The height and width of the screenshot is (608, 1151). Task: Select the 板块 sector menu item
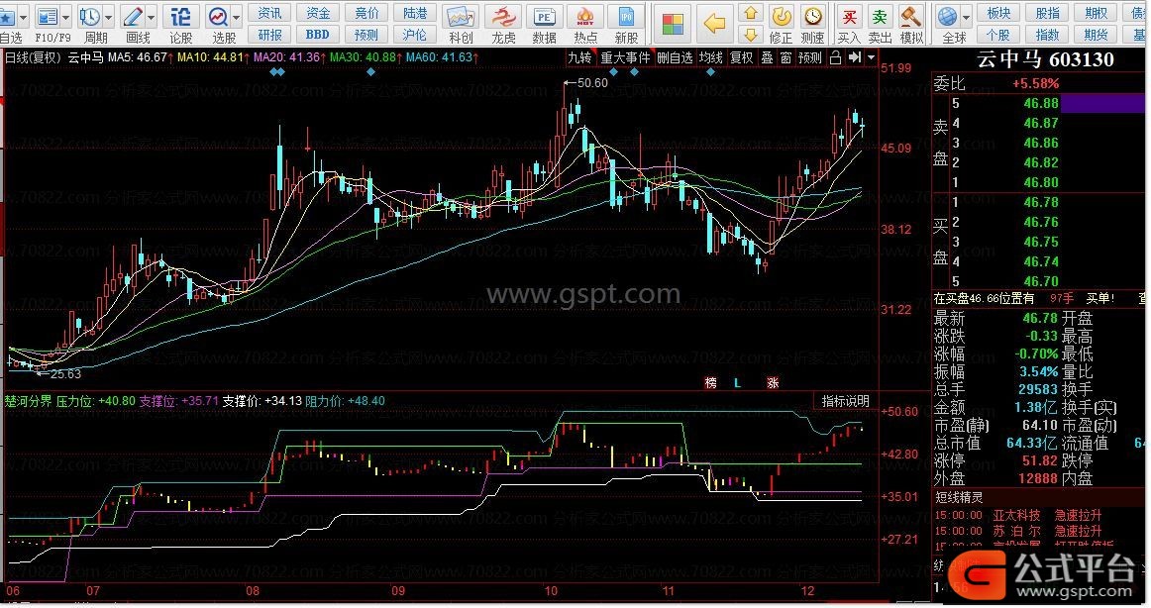click(999, 13)
